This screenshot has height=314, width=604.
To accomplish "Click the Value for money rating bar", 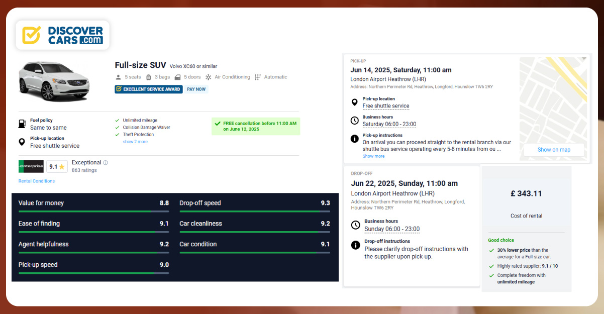I will 93,212.
